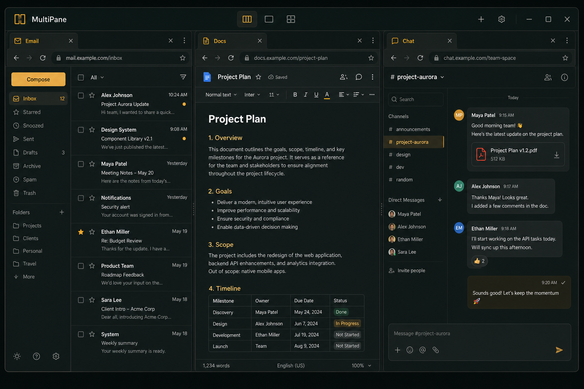
Task: Open the 100% zoom dropdown
Action: pos(361,365)
